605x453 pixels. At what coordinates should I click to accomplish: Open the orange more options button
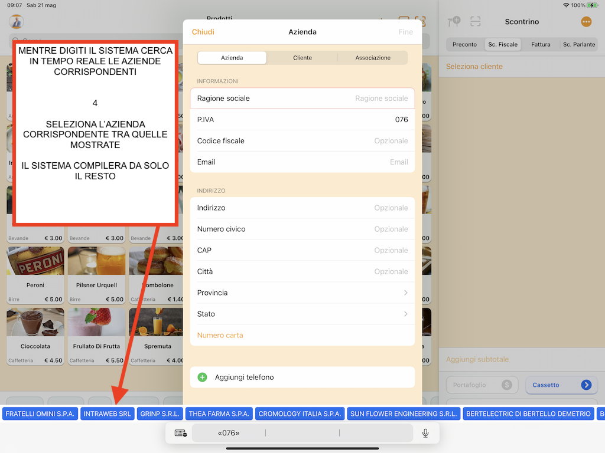coord(586,22)
